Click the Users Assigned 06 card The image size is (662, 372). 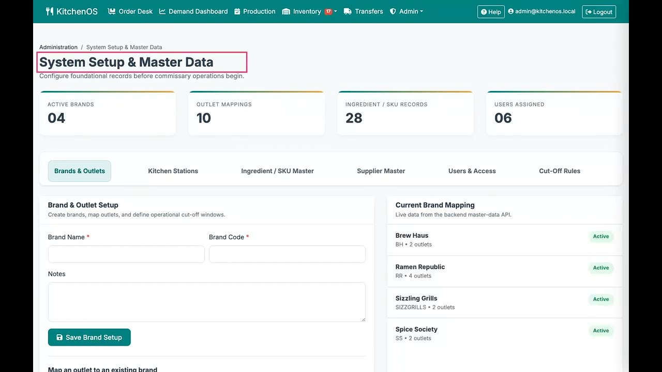[554, 113]
